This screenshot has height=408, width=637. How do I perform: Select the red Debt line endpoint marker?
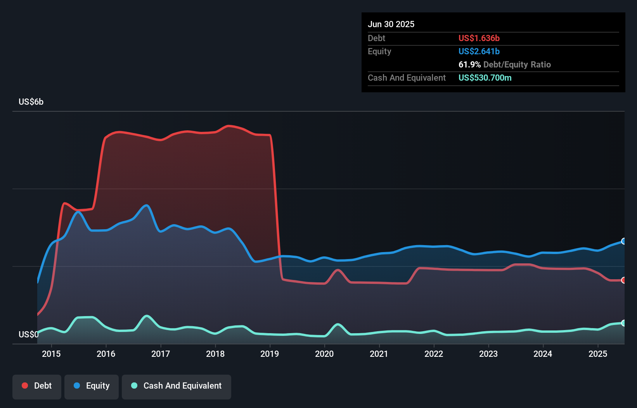(624, 279)
